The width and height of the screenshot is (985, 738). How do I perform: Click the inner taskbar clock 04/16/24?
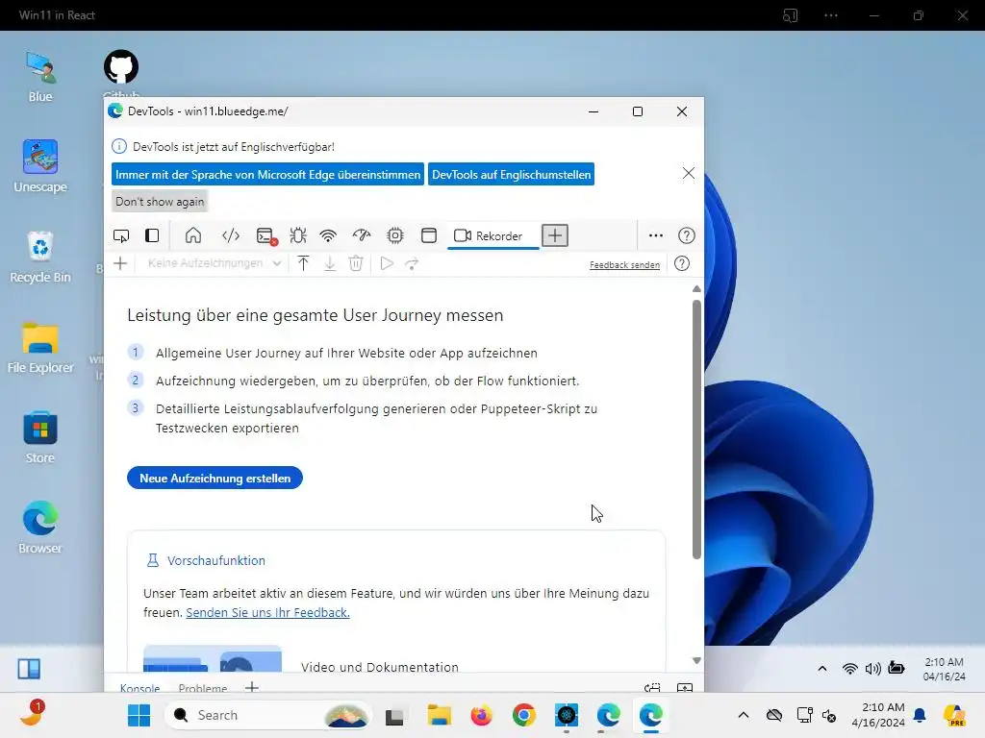[x=945, y=669]
